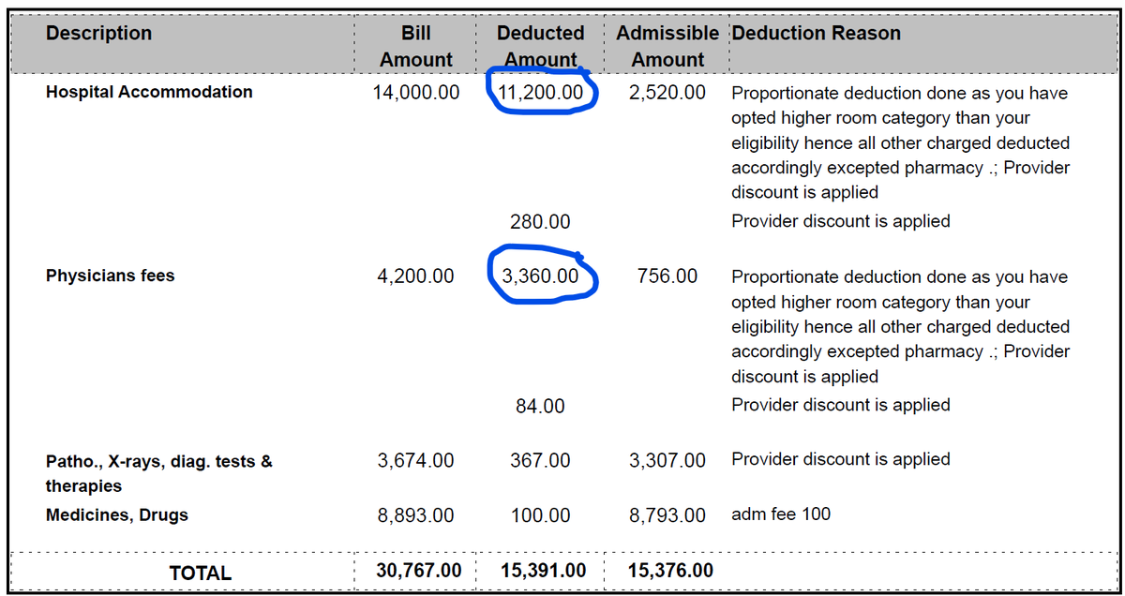The height and width of the screenshot is (596, 1125).
Task: Click the TOTAL row label
Action: (201, 574)
